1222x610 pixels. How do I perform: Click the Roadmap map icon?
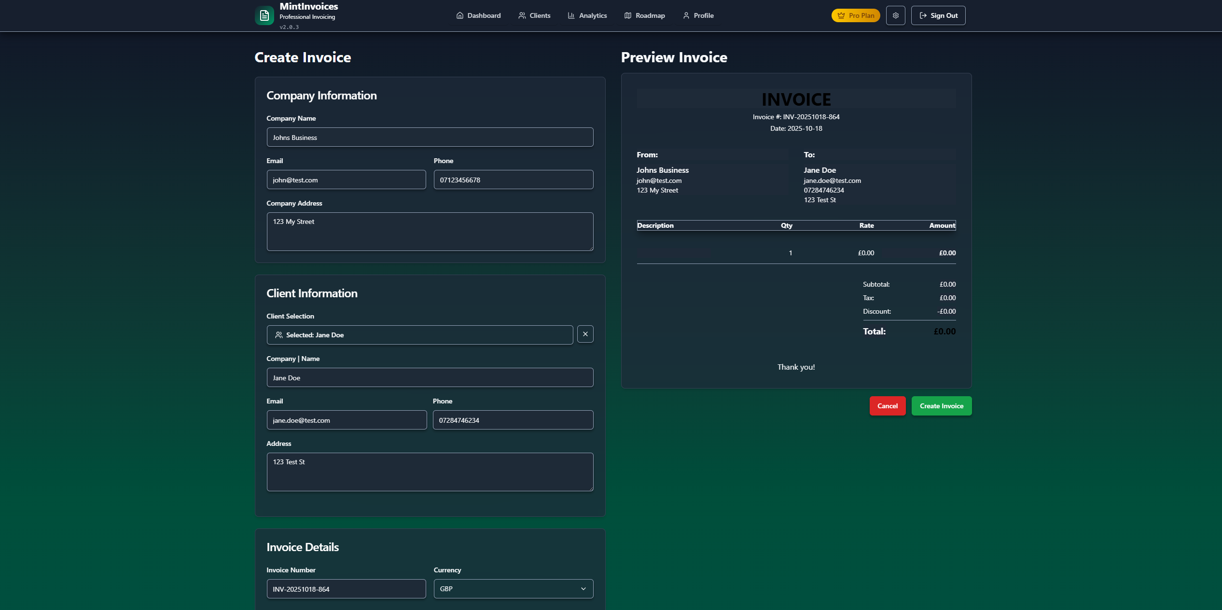click(x=627, y=15)
